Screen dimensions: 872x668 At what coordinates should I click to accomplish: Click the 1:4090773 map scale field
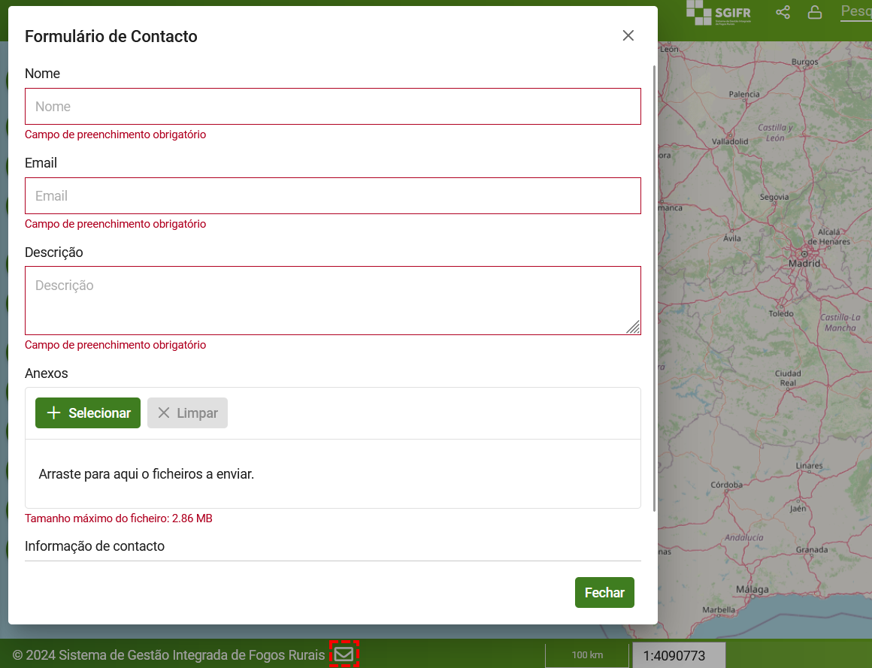(x=679, y=655)
